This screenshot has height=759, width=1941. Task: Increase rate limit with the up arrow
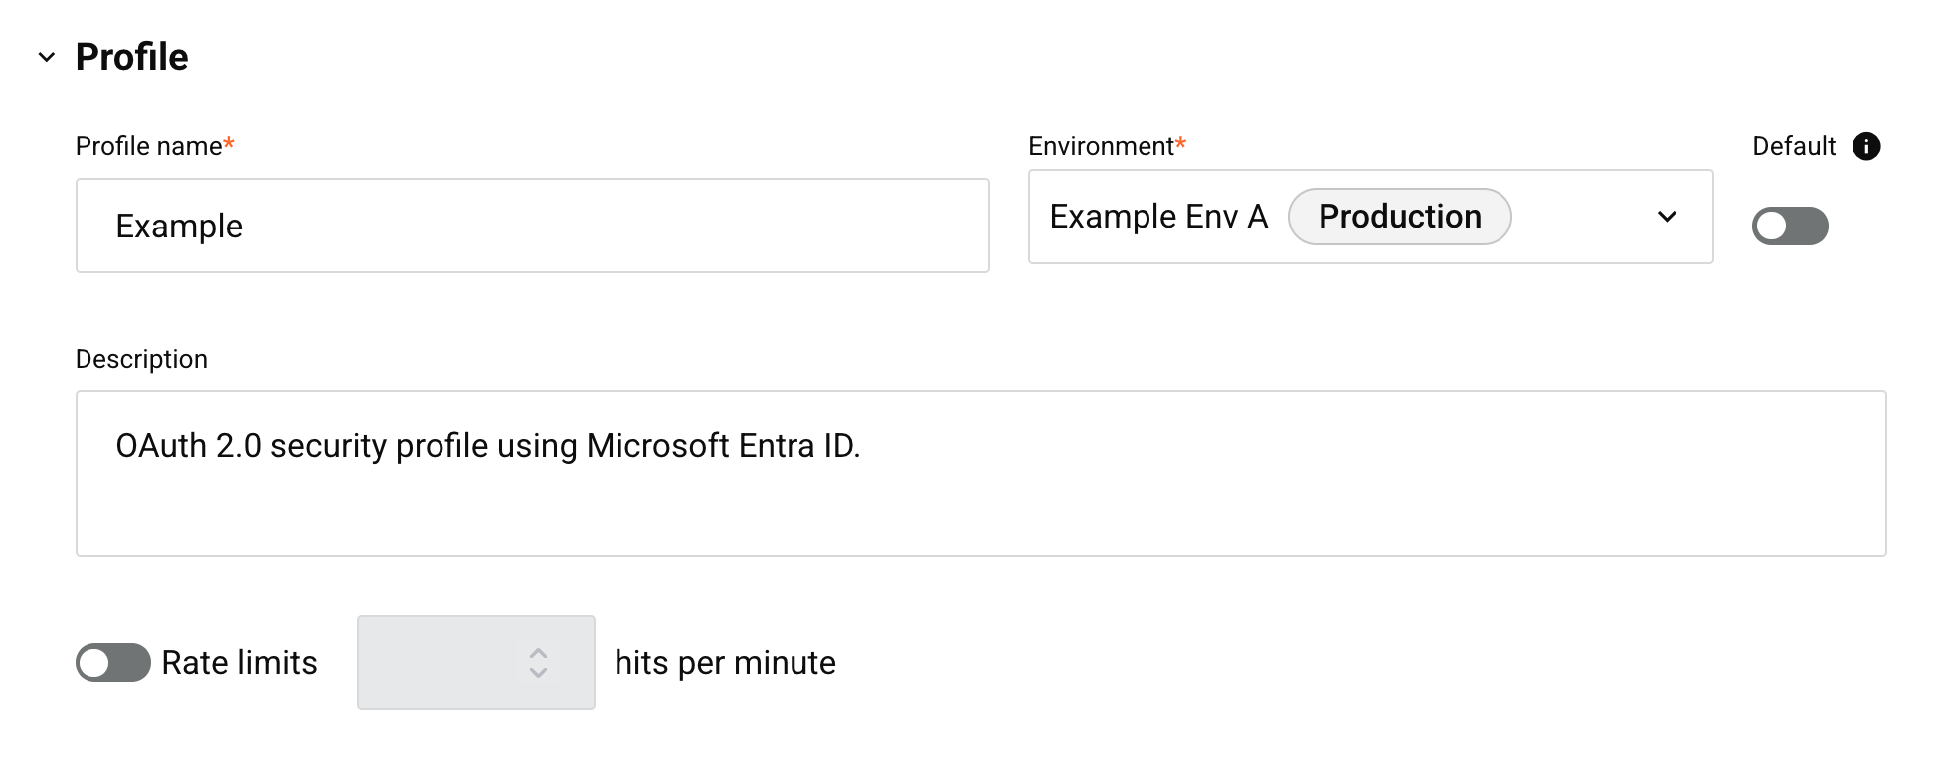pyautogui.click(x=538, y=653)
